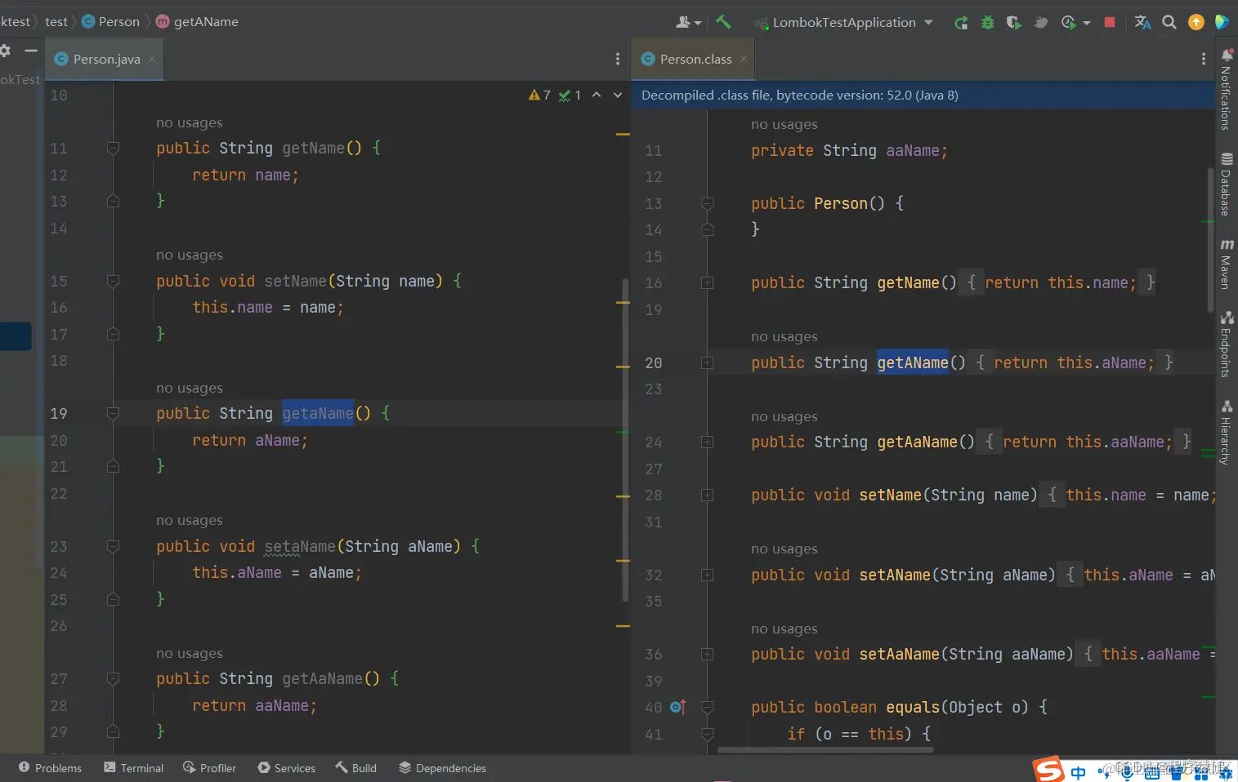
Task: Go to previous highlighted problem arrow
Action: [x=597, y=96]
